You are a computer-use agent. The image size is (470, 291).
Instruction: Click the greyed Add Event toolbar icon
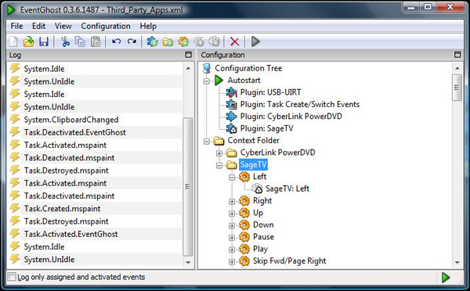[x=199, y=41]
